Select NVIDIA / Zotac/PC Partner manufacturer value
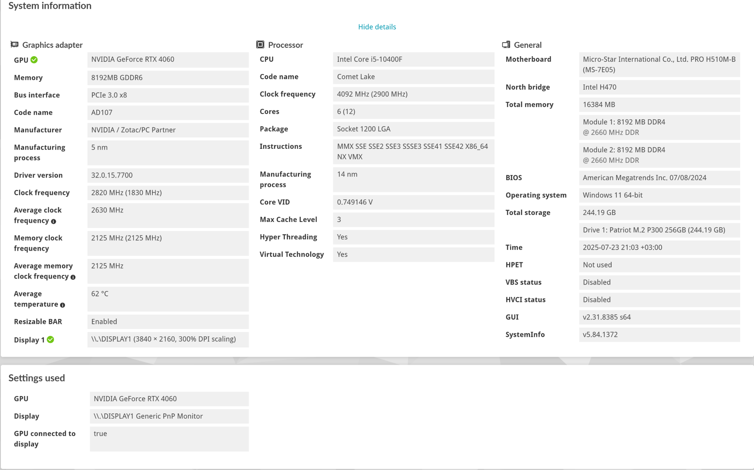 click(x=168, y=130)
